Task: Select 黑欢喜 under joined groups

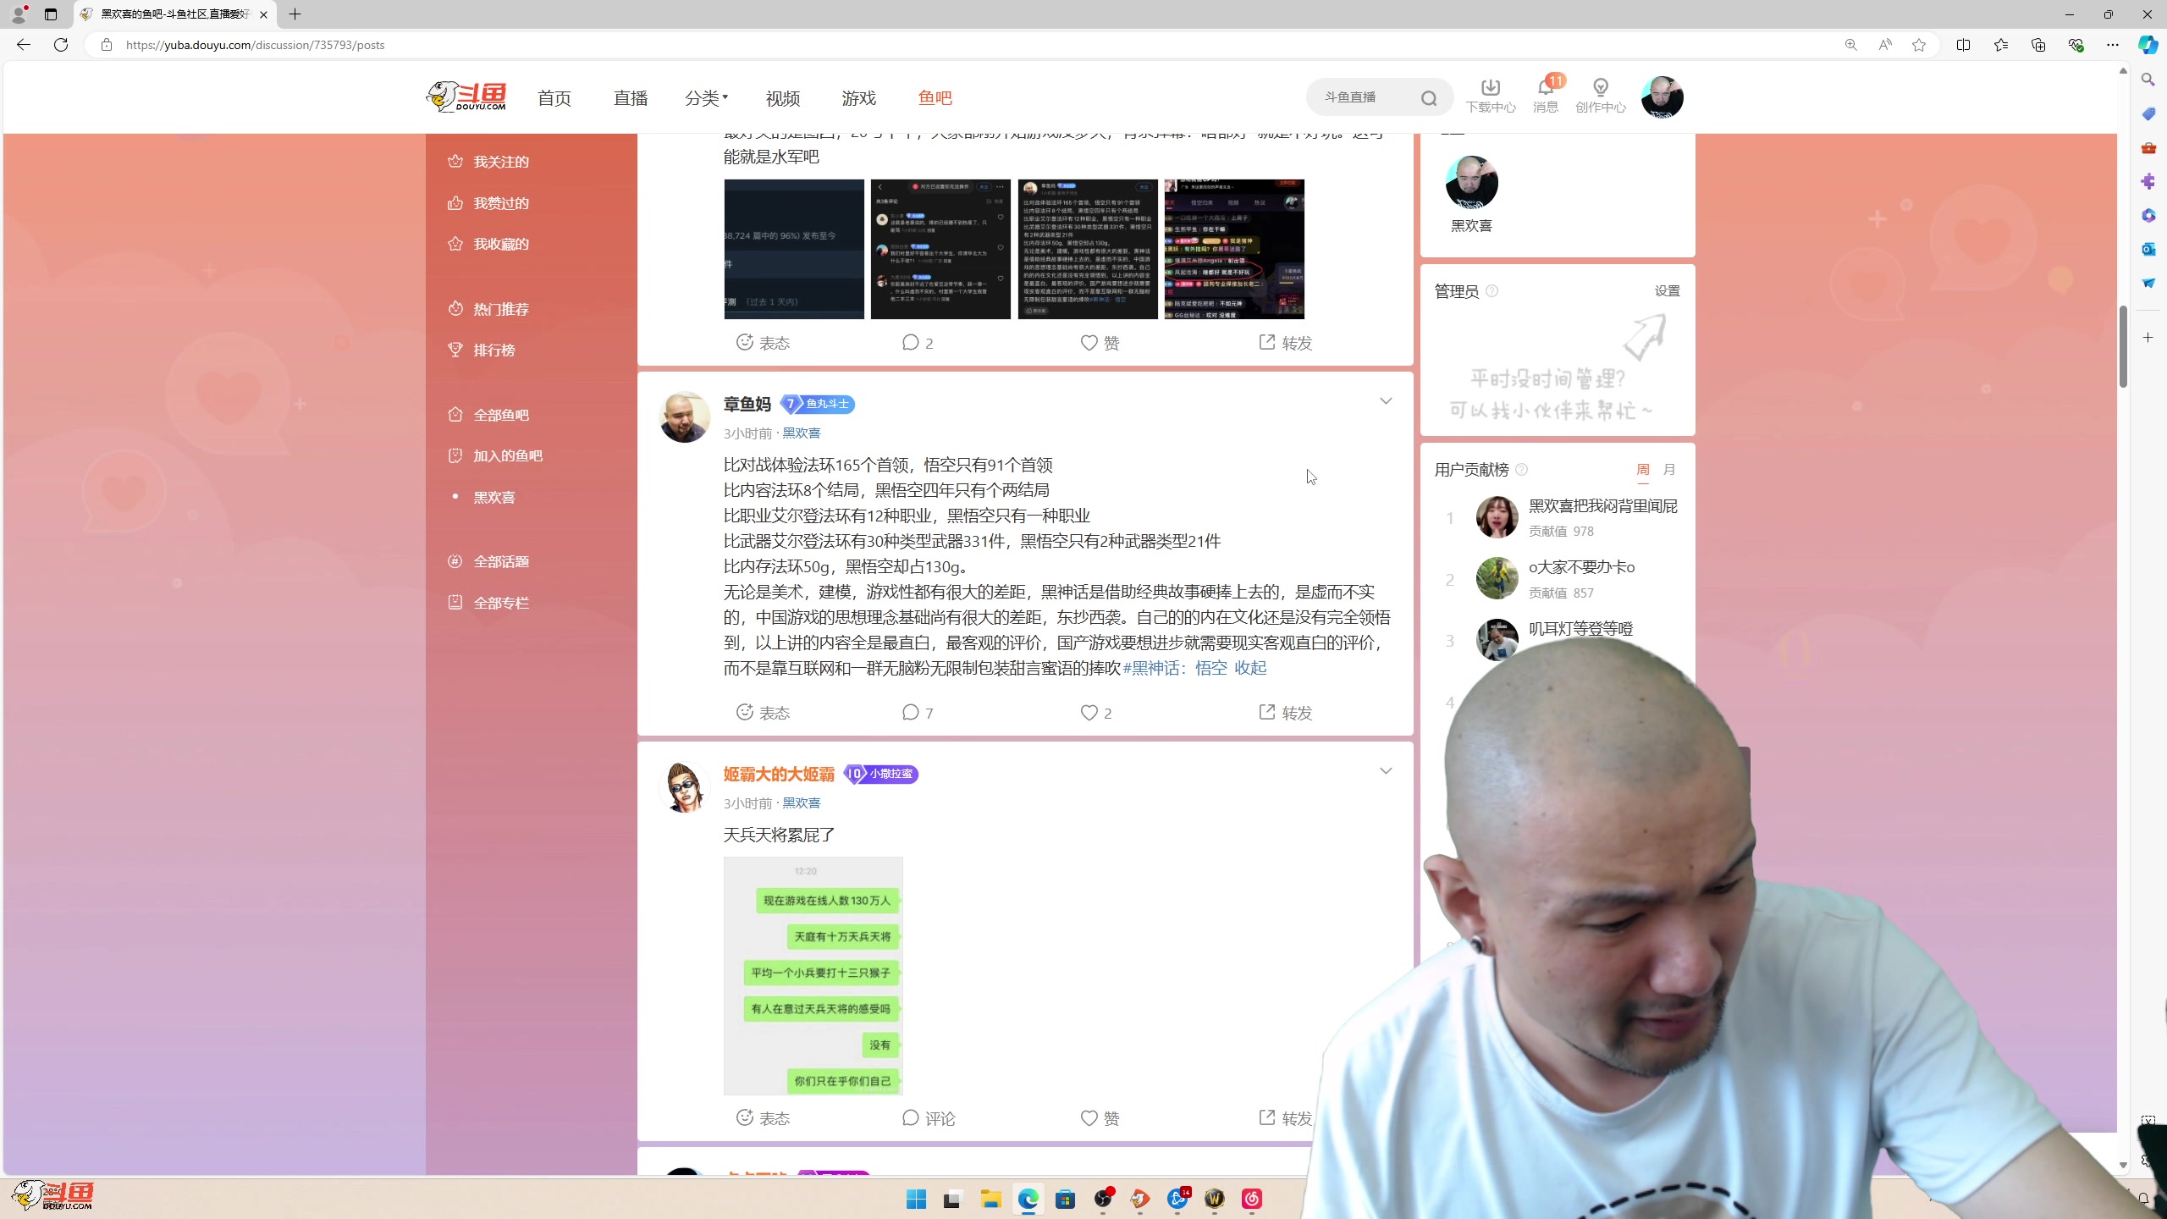Action: click(x=494, y=497)
